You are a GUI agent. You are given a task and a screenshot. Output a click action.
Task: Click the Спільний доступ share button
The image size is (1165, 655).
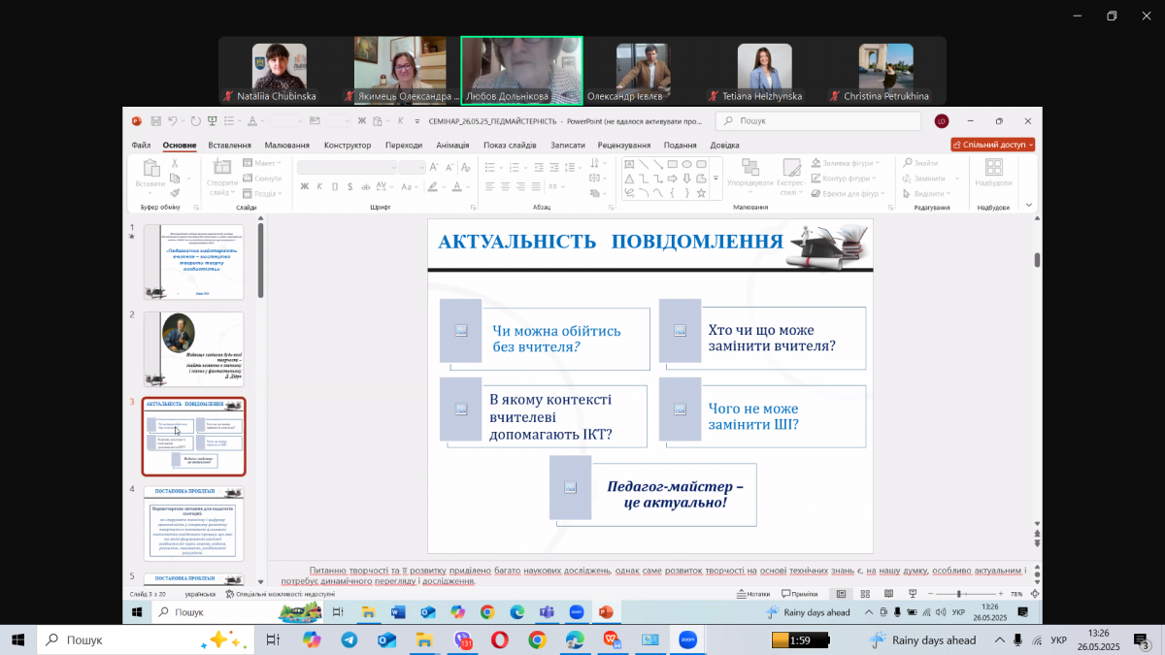(992, 145)
